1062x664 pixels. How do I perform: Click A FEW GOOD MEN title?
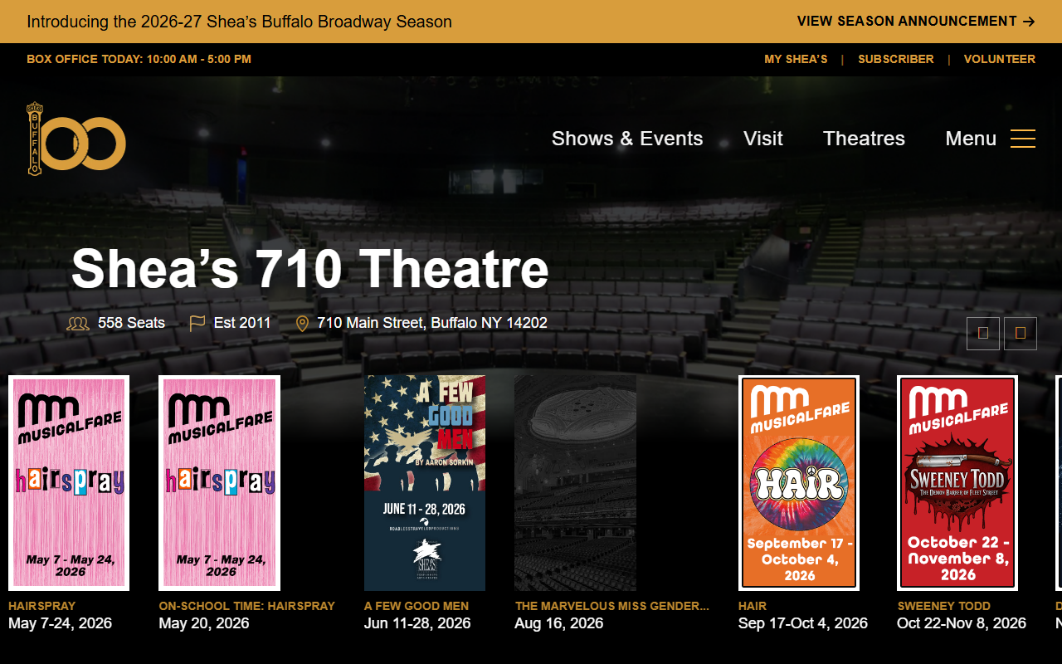click(x=417, y=606)
